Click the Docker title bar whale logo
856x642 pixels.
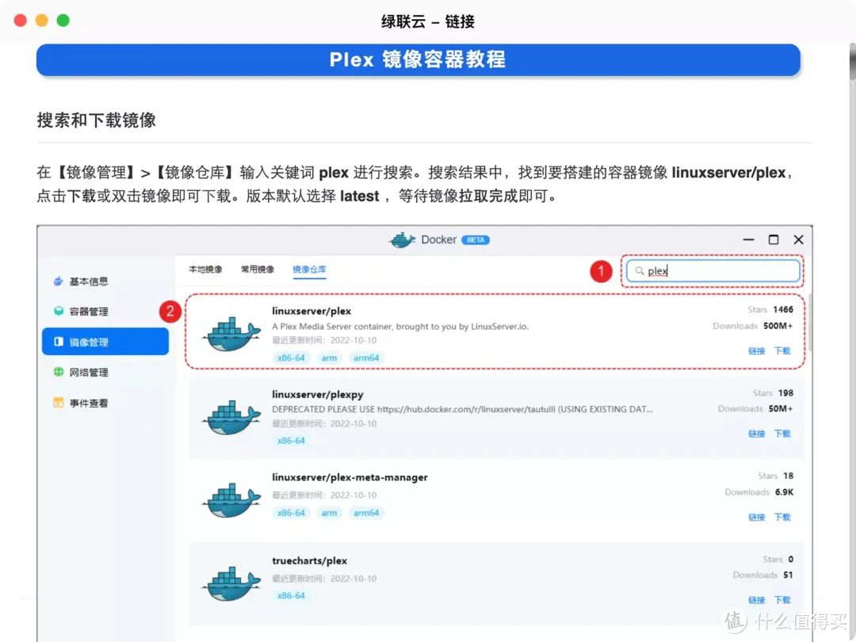402,239
